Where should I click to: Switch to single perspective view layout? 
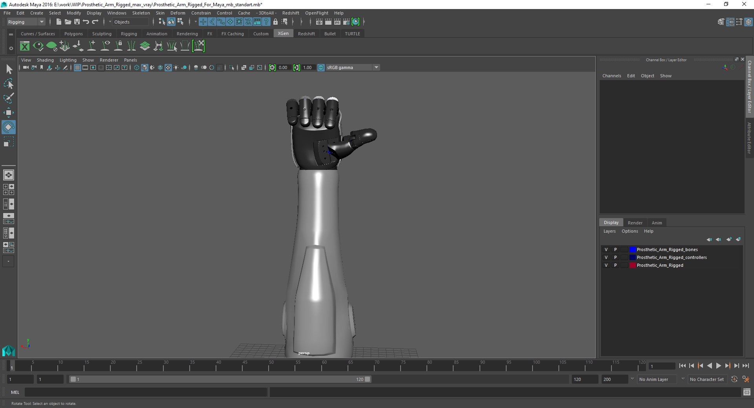tap(9, 175)
